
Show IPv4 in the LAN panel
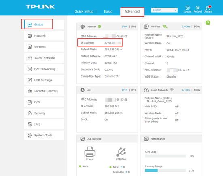(125, 90)
